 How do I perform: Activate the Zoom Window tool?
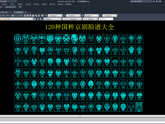(18, 15)
